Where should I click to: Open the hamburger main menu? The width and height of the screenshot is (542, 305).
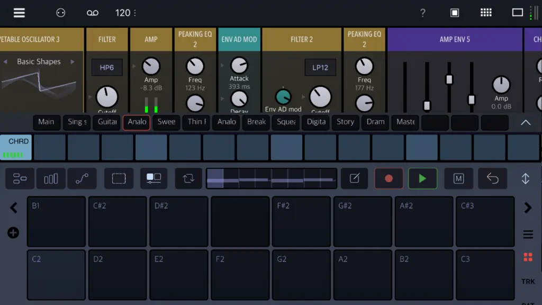coord(19,13)
